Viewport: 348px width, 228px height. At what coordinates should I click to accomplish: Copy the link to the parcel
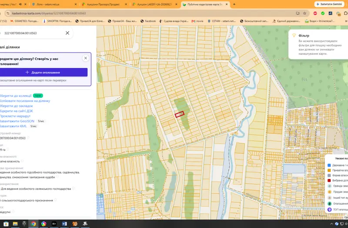[x=25, y=101]
